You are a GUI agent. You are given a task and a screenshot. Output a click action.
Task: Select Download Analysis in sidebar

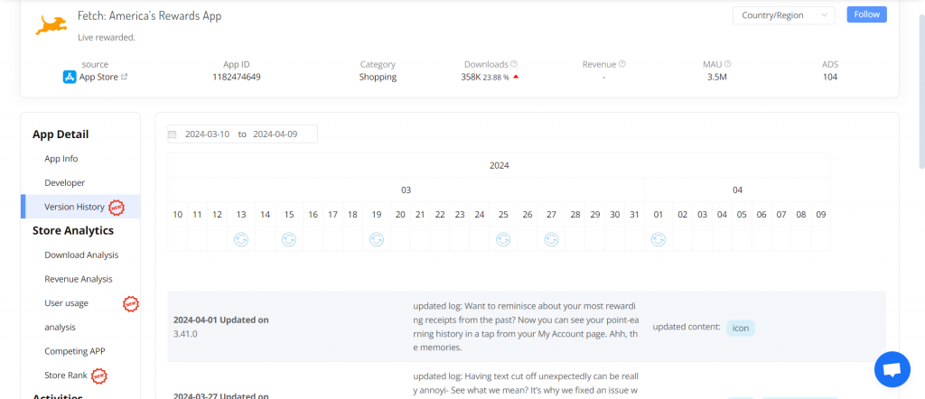tap(81, 255)
